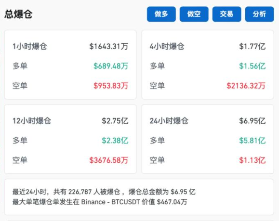Viewport: 279px width, 221px height.
Task: Open the 分析 button
Action: coord(259,14)
